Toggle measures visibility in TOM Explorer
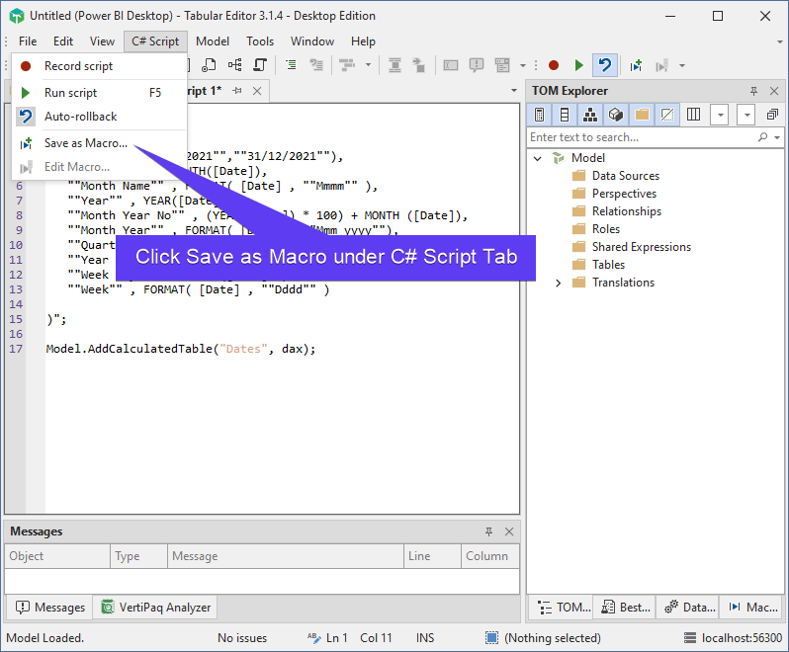 click(x=539, y=115)
